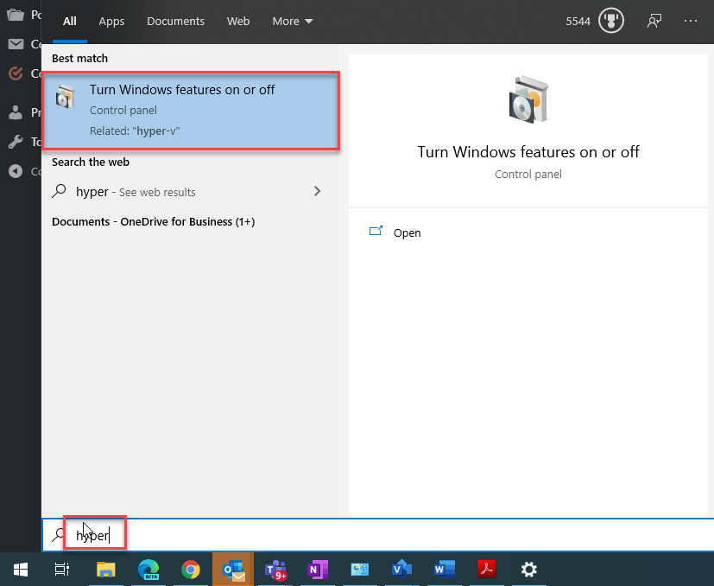Screen dimensions: 714x586
Task: Open Microsoft Edge Beta from taskbar
Action: coord(148,570)
